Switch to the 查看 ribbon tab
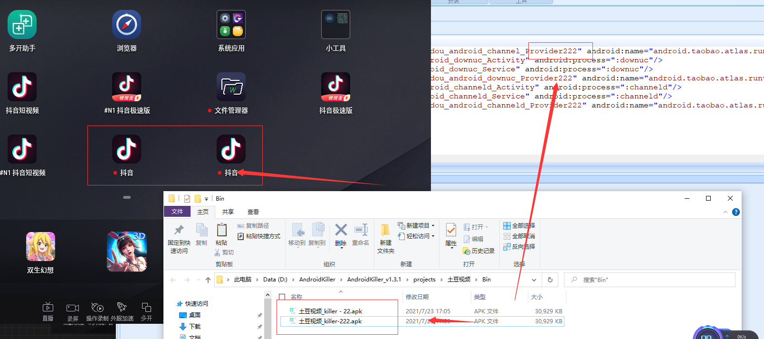The width and height of the screenshot is (764, 339). pos(253,212)
